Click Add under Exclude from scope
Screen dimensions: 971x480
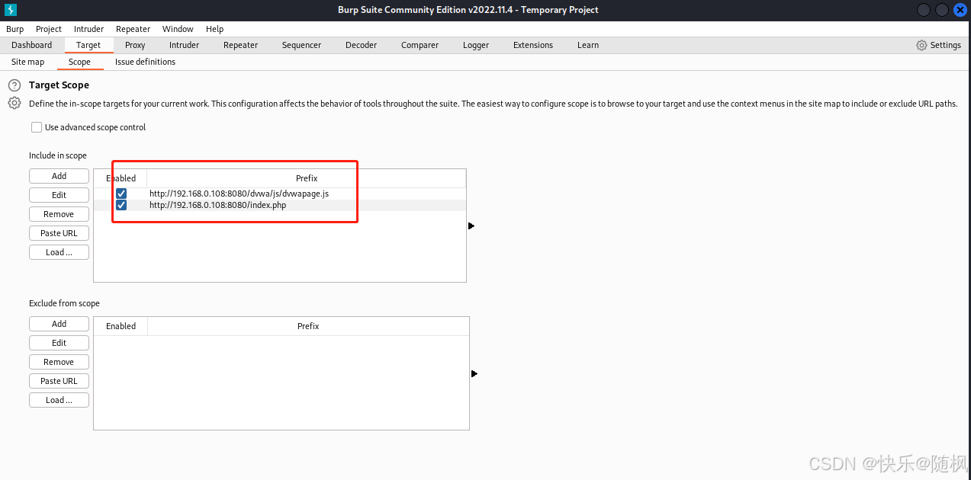click(x=59, y=324)
